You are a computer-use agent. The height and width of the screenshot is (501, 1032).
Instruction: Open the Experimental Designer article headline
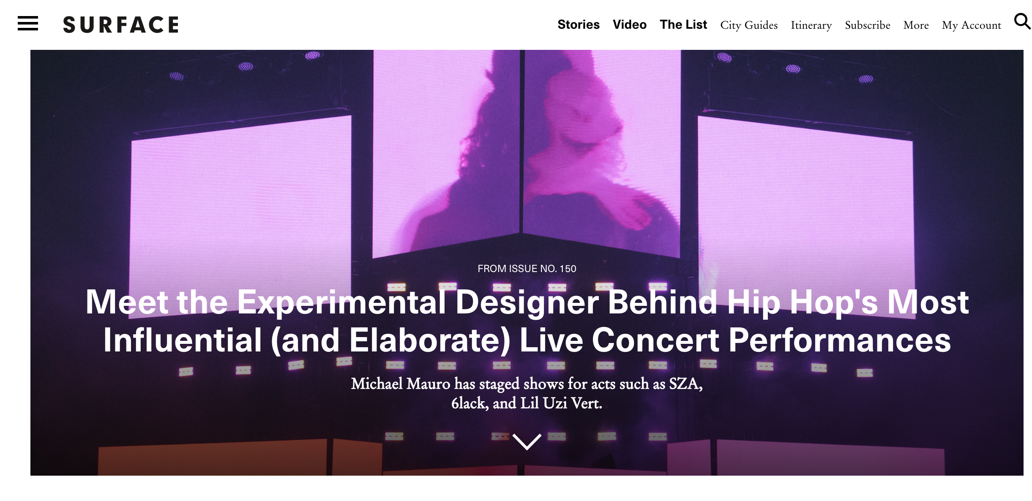coord(527,321)
